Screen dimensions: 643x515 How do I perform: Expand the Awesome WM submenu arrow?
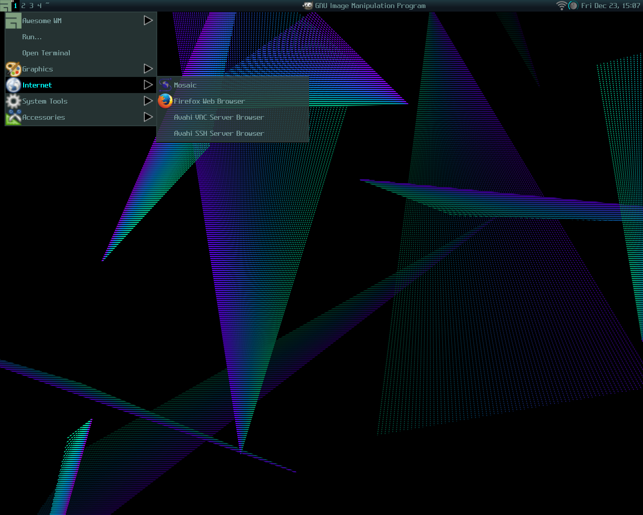[148, 21]
